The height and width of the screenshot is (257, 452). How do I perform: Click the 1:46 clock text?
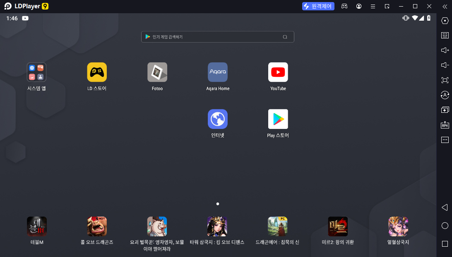tap(12, 19)
